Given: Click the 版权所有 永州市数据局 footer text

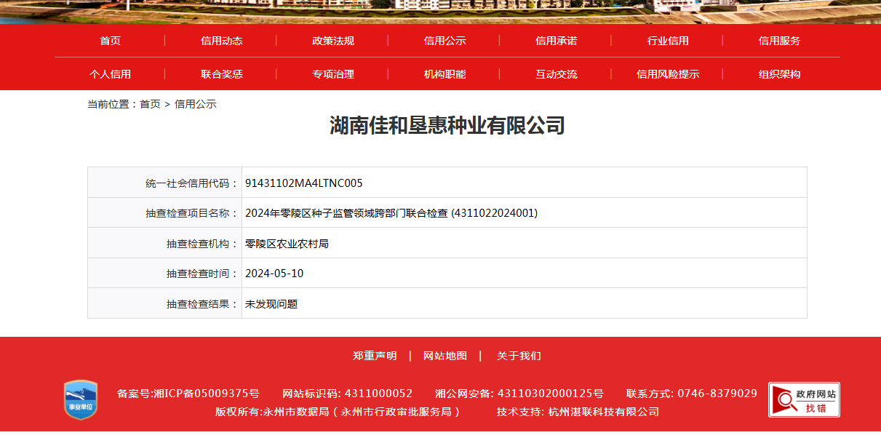Looking at the screenshot, I should click(x=338, y=412).
